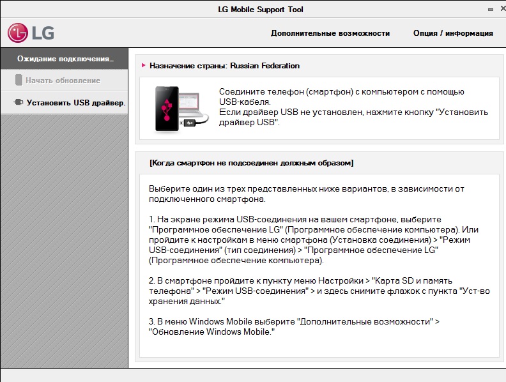Click the text Если драйвер USB не установлен

click(x=353, y=117)
